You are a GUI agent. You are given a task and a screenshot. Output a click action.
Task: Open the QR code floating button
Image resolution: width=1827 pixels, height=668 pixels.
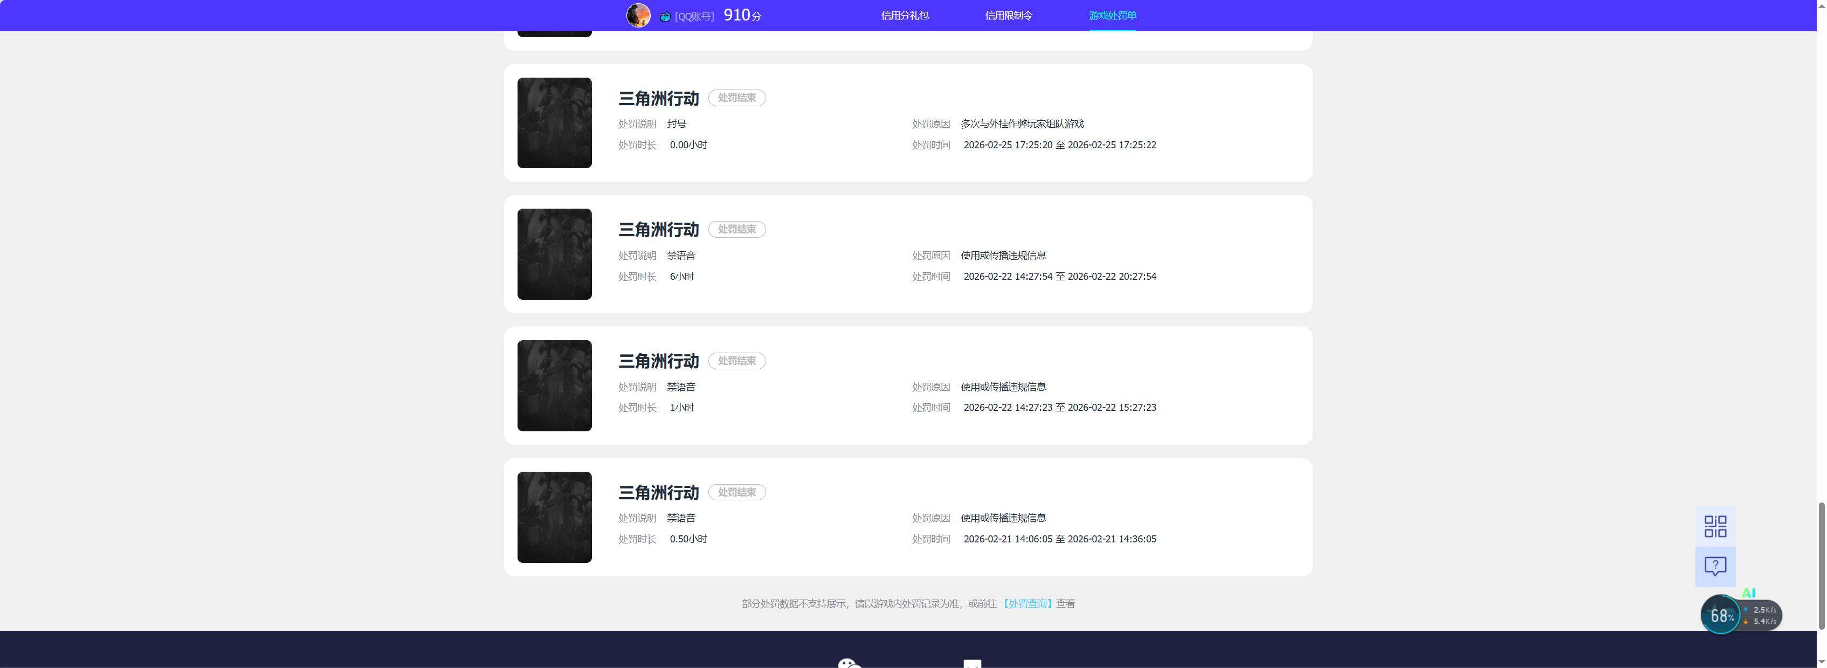[x=1715, y=526]
